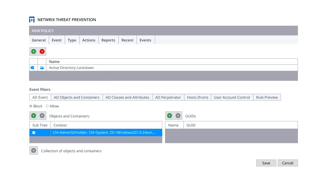Select the AD Event filter tab
This screenshot has height=184, width=327.
tap(40, 97)
